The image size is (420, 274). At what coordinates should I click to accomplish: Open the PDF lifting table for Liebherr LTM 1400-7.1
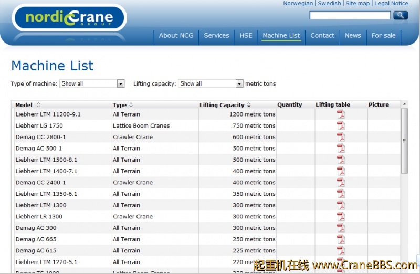click(x=341, y=171)
